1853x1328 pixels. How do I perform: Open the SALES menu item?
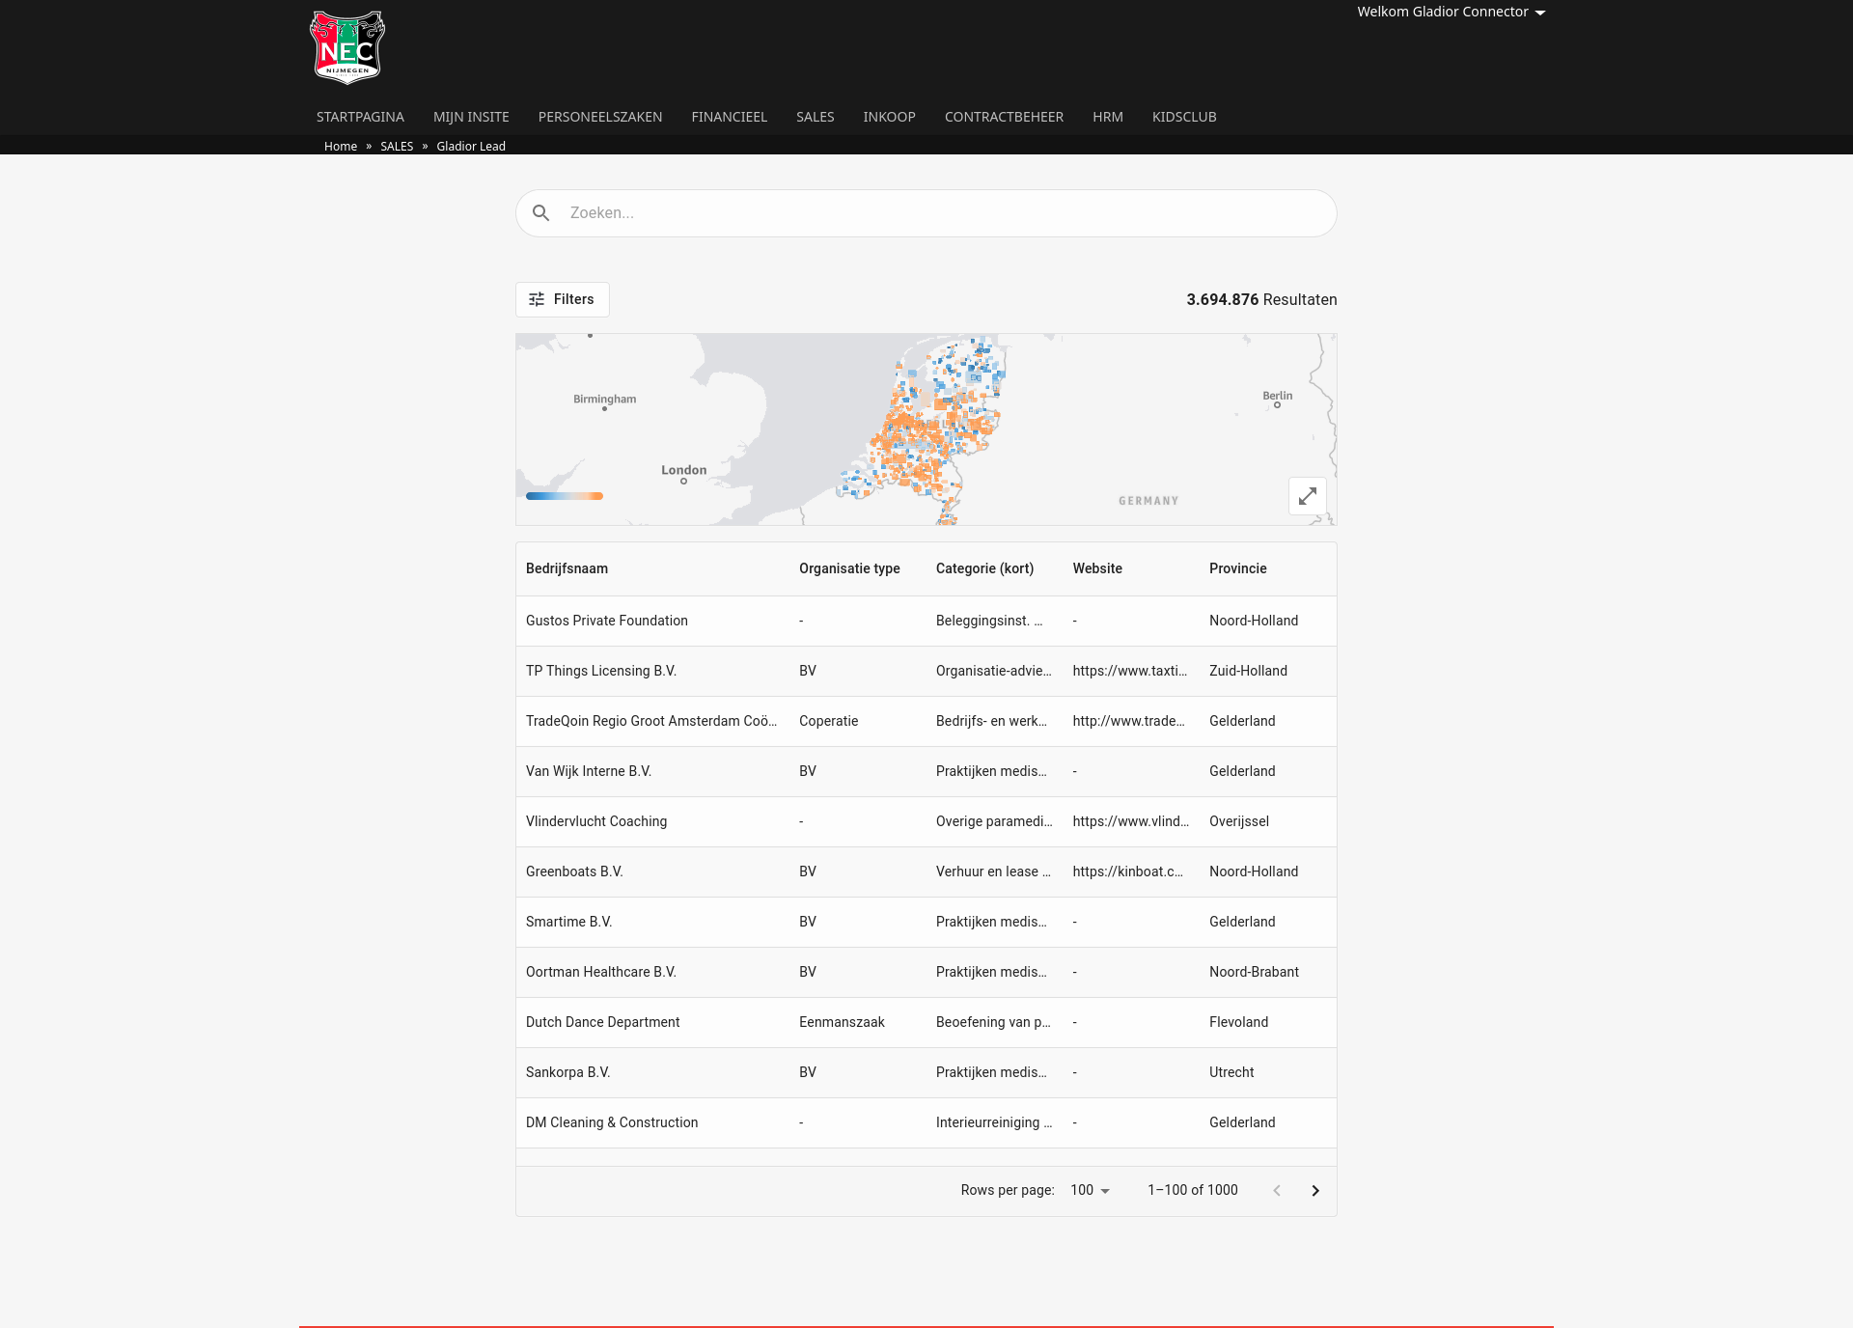(815, 116)
